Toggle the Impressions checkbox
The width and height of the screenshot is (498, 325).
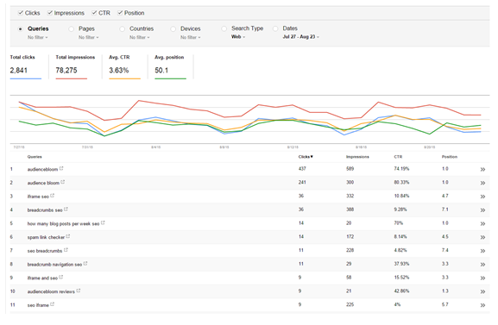[50, 13]
